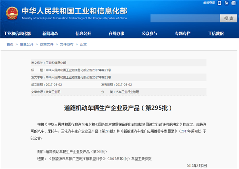Go to the 新闻动态 nav item
Viewport: 239px width, 169px height.
(x=50, y=33)
